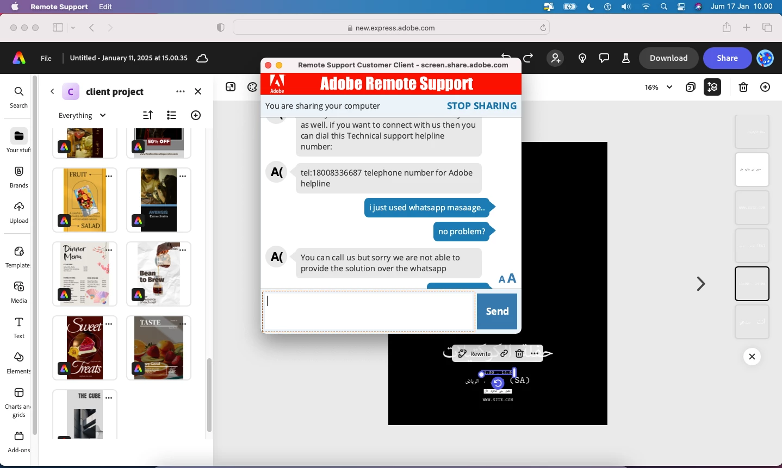
Task: Click Share button
Action: click(727, 58)
